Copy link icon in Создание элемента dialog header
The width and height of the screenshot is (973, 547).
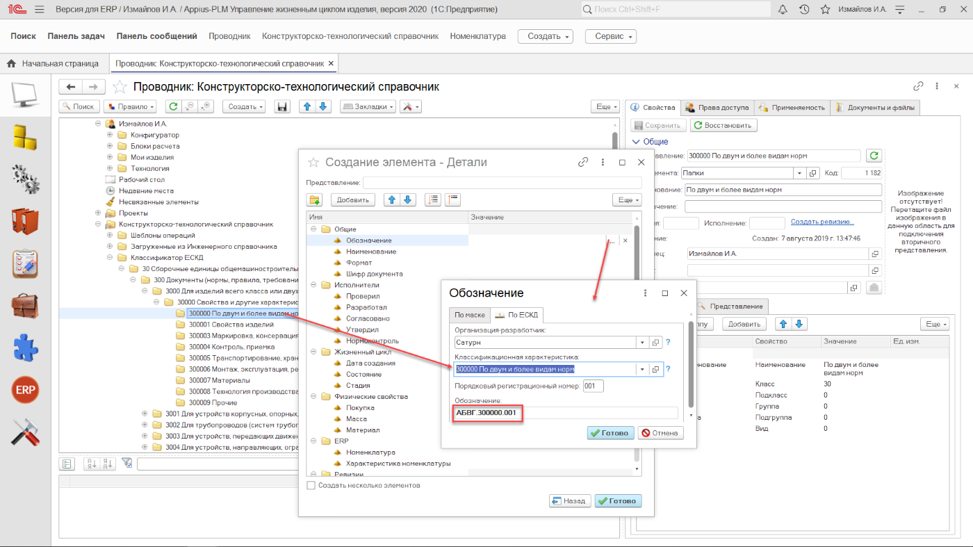point(583,162)
